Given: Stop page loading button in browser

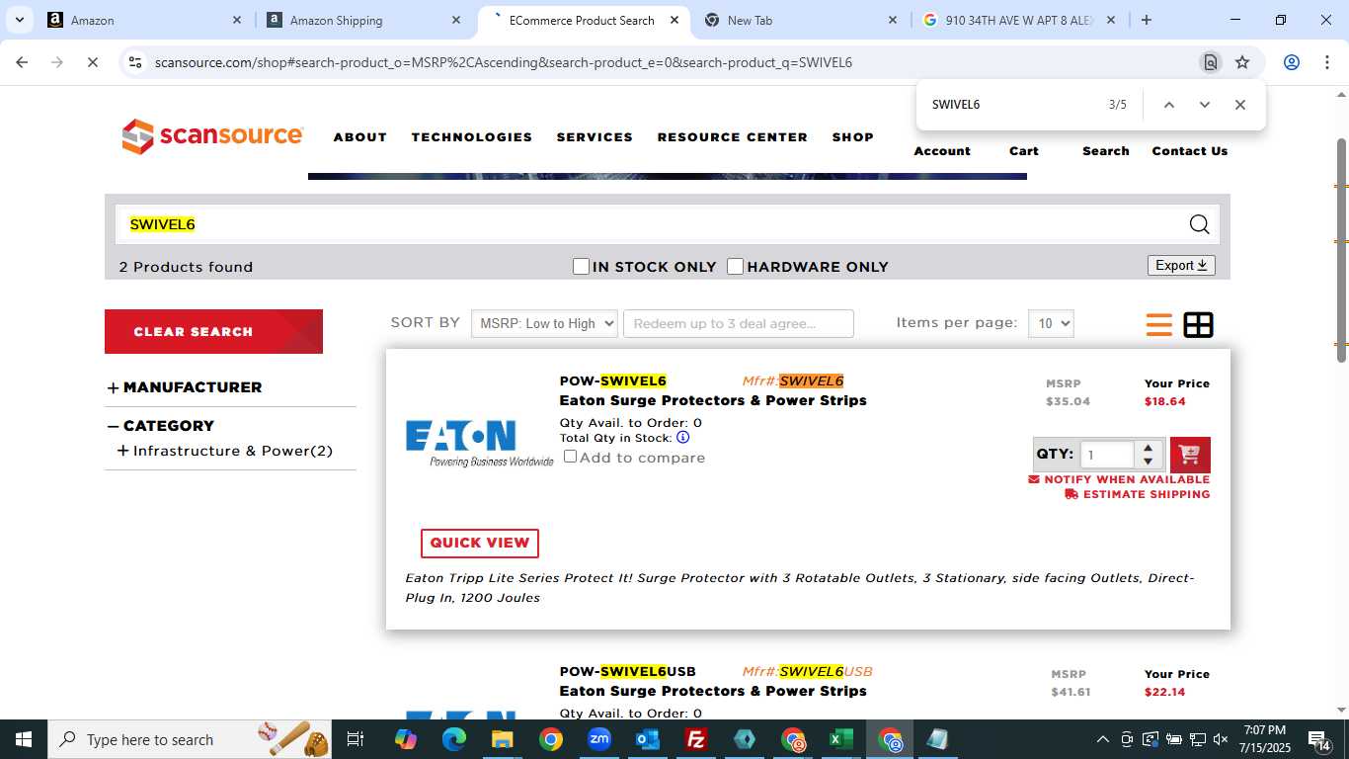Looking at the screenshot, I should tap(91, 62).
